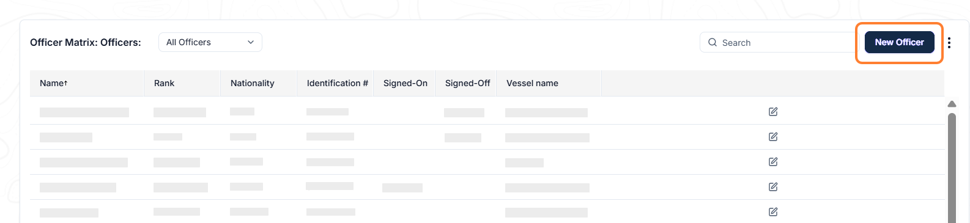This screenshot has width=970, height=223.
Task: Open the three-dot more options menu
Action: (949, 43)
